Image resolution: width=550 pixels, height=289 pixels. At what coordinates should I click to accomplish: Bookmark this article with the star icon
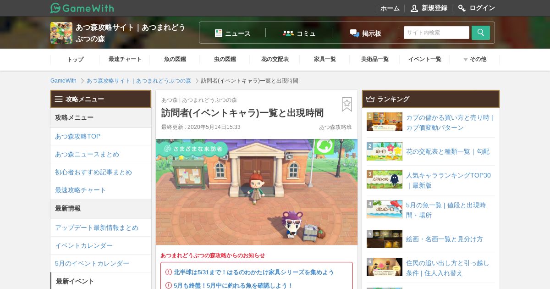tap(347, 104)
